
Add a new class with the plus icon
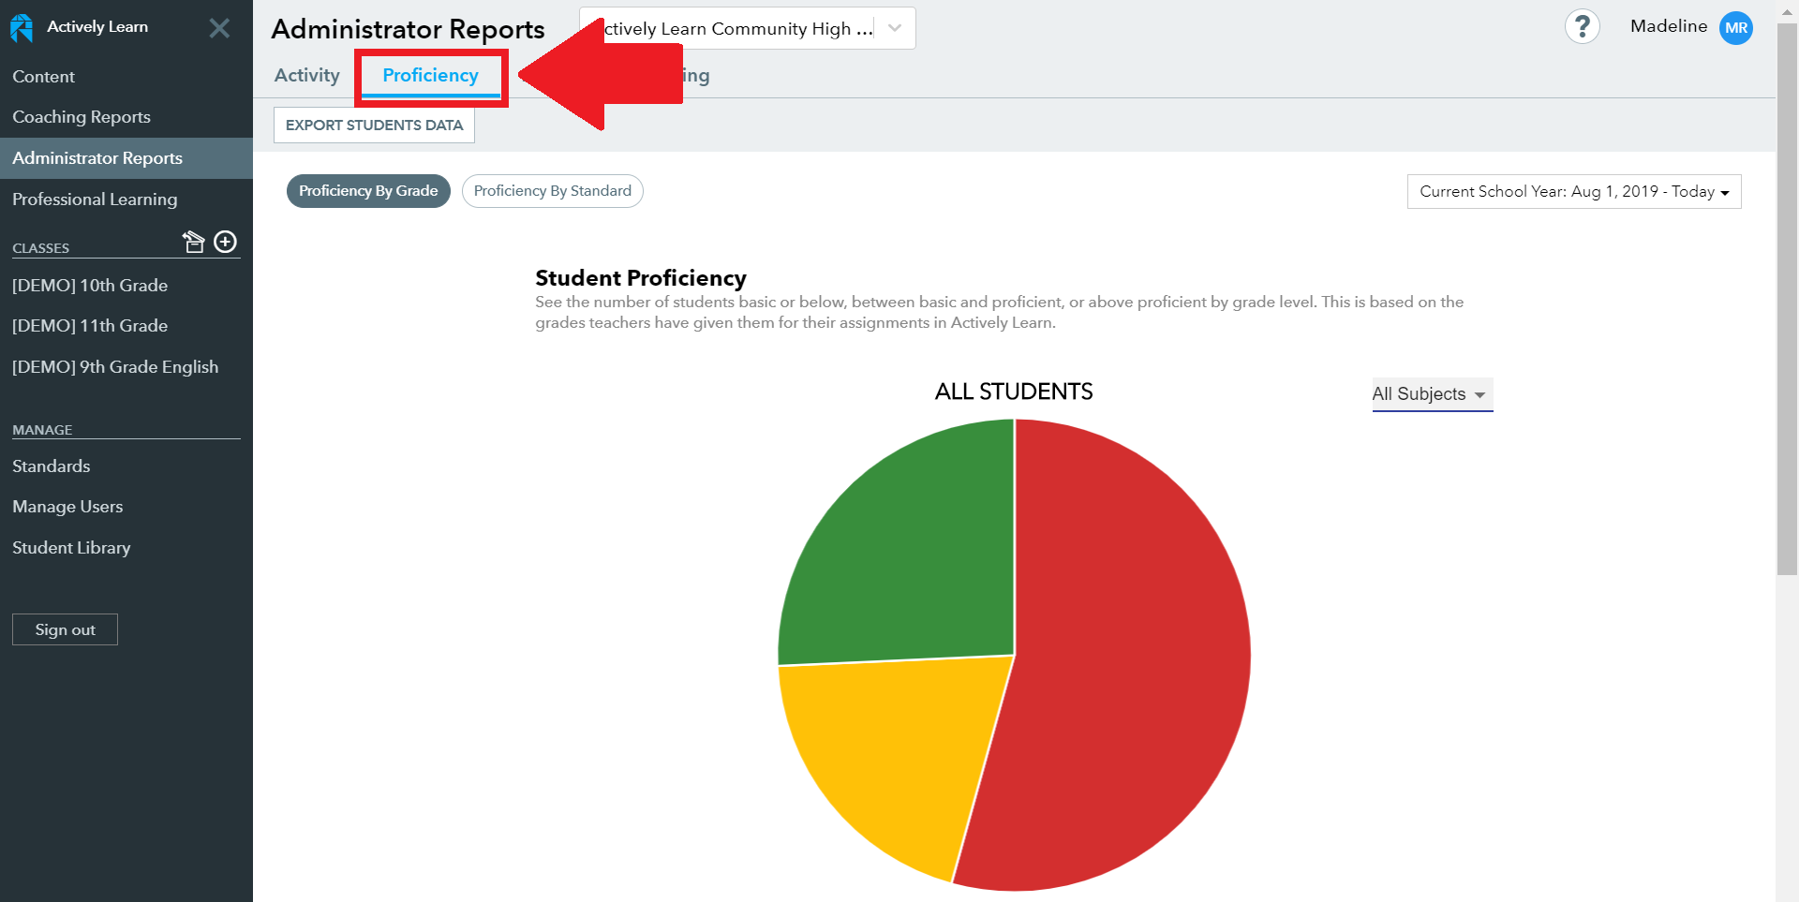coord(225,242)
